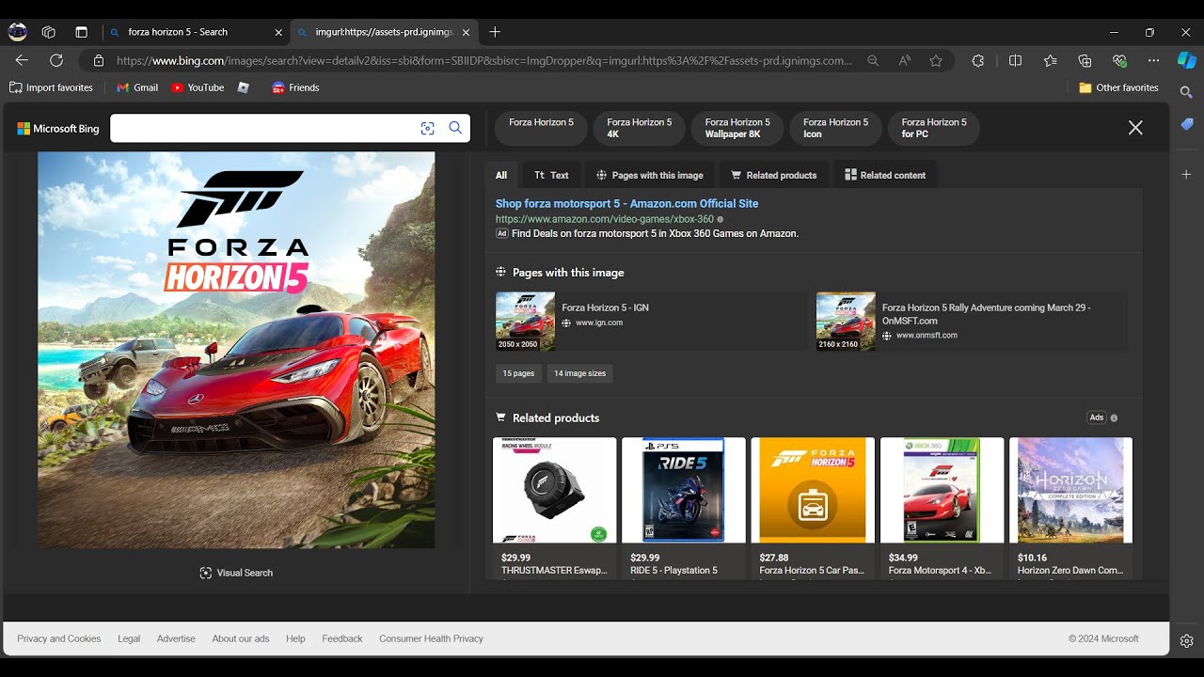Image resolution: width=1204 pixels, height=677 pixels.
Task: Select the 'Forza Horizon 5 for PC' chip
Action: [934, 128]
